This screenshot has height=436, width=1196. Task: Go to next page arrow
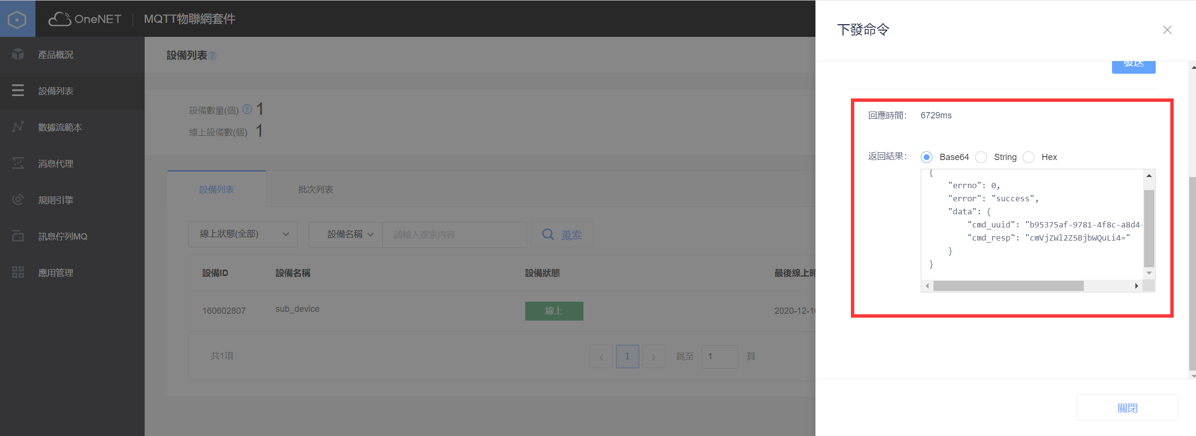pyautogui.click(x=653, y=356)
